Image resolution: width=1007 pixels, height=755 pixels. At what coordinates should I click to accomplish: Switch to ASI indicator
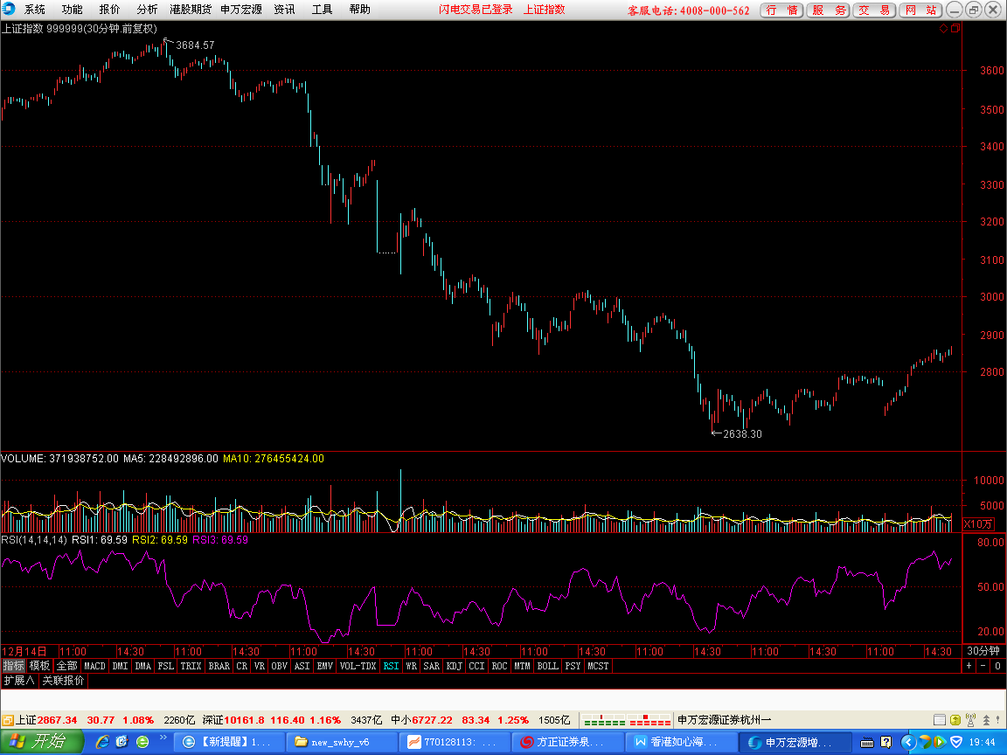click(x=302, y=666)
